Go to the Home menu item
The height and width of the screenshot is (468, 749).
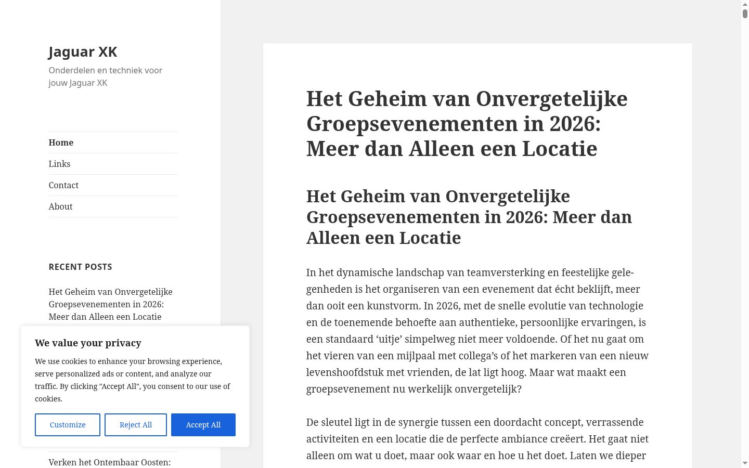coord(61,142)
